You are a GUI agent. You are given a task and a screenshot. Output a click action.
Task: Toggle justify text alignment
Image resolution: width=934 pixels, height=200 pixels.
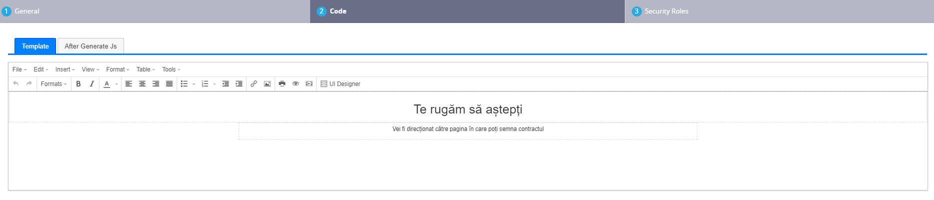tap(170, 84)
